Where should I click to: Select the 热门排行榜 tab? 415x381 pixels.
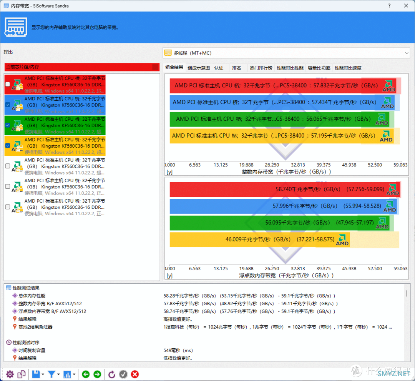pos(261,68)
